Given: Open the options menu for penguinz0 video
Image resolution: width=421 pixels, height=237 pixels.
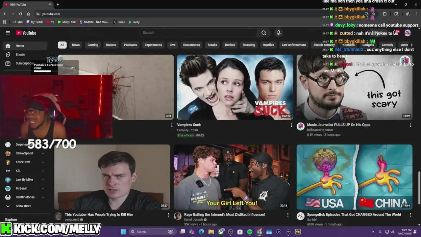Looking at the screenshot, I should 168,215.
